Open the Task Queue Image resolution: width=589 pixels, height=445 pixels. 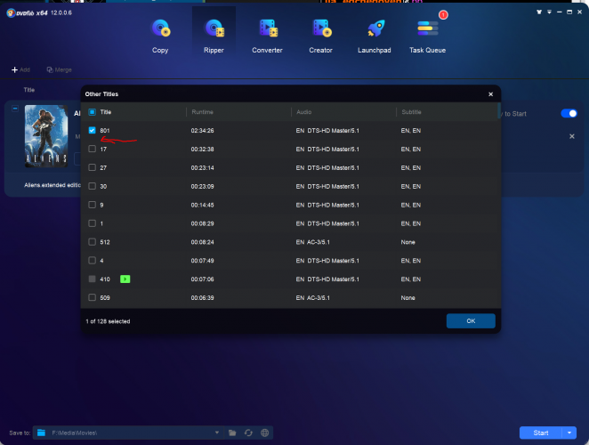[x=429, y=36]
